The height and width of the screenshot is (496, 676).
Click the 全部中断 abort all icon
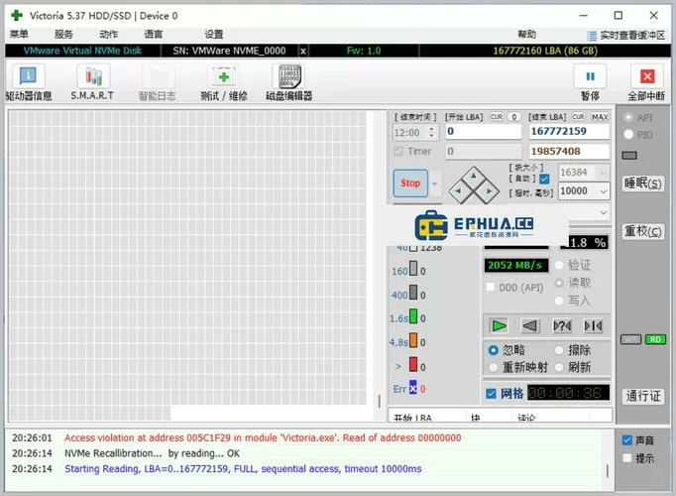click(646, 81)
